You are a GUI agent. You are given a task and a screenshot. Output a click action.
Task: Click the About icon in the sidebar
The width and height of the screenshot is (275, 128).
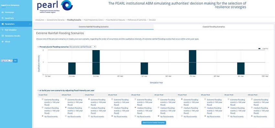pyautogui.click(x=3, y=42)
